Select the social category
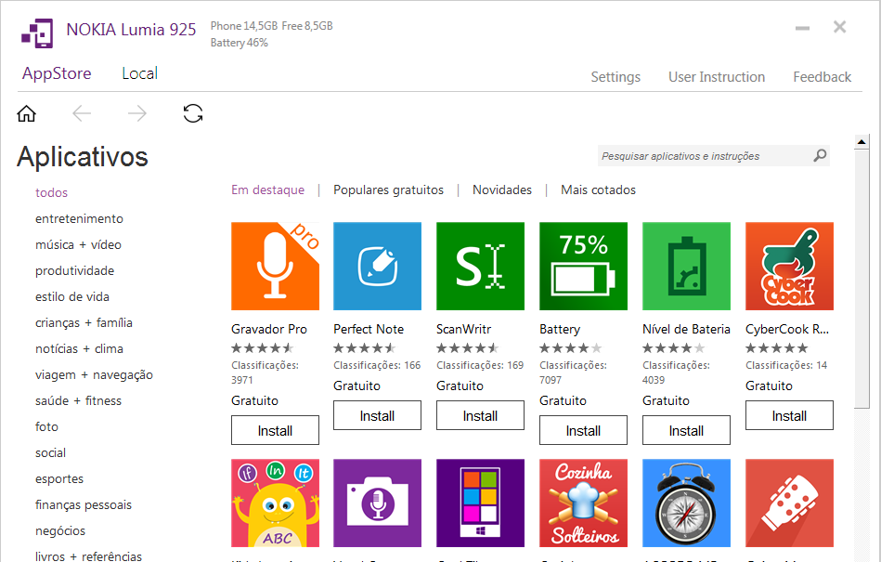 pos(50,452)
